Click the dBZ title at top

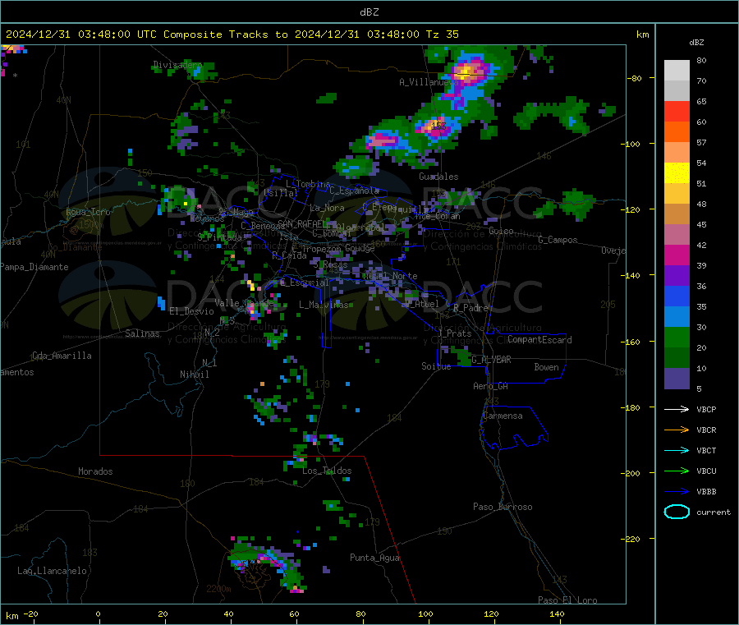click(x=369, y=12)
